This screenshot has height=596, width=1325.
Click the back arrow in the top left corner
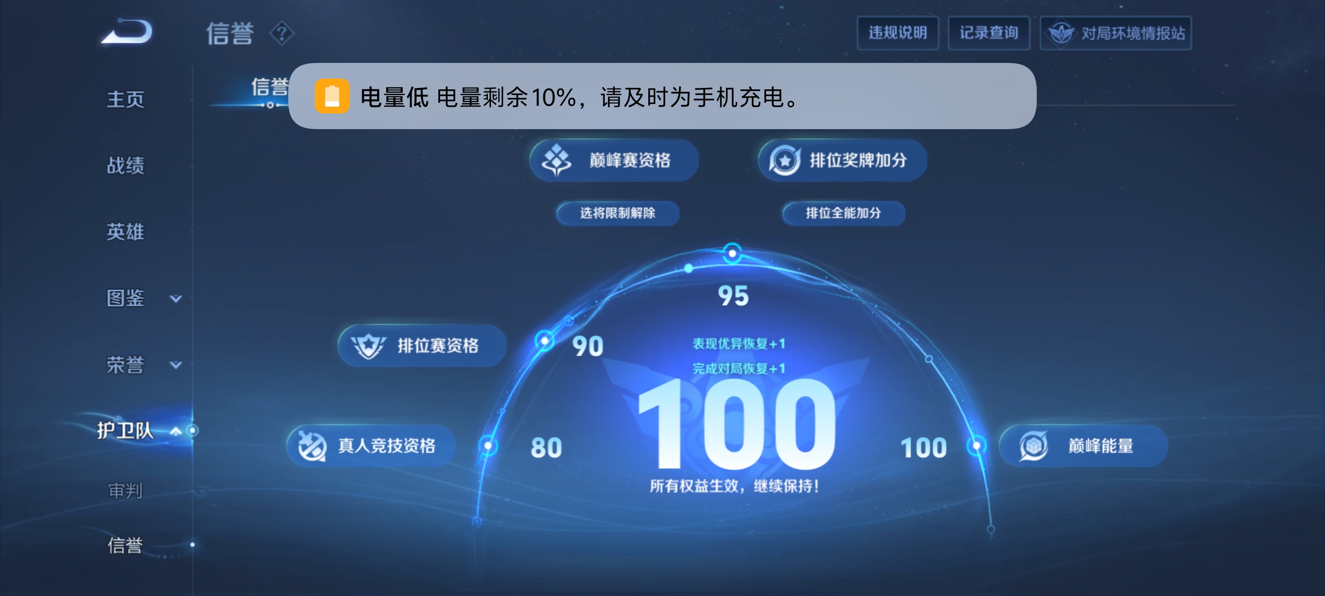point(126,32)
